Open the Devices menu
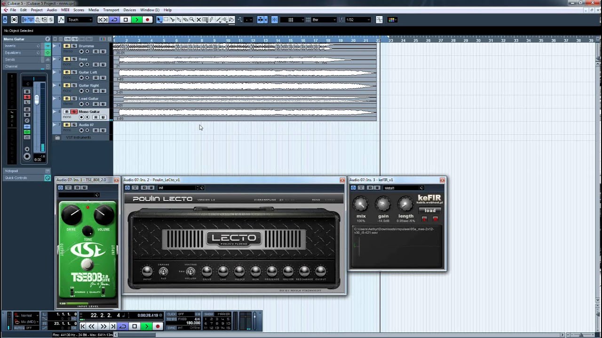This screenshot has width=602, height=338. (130, 10)
